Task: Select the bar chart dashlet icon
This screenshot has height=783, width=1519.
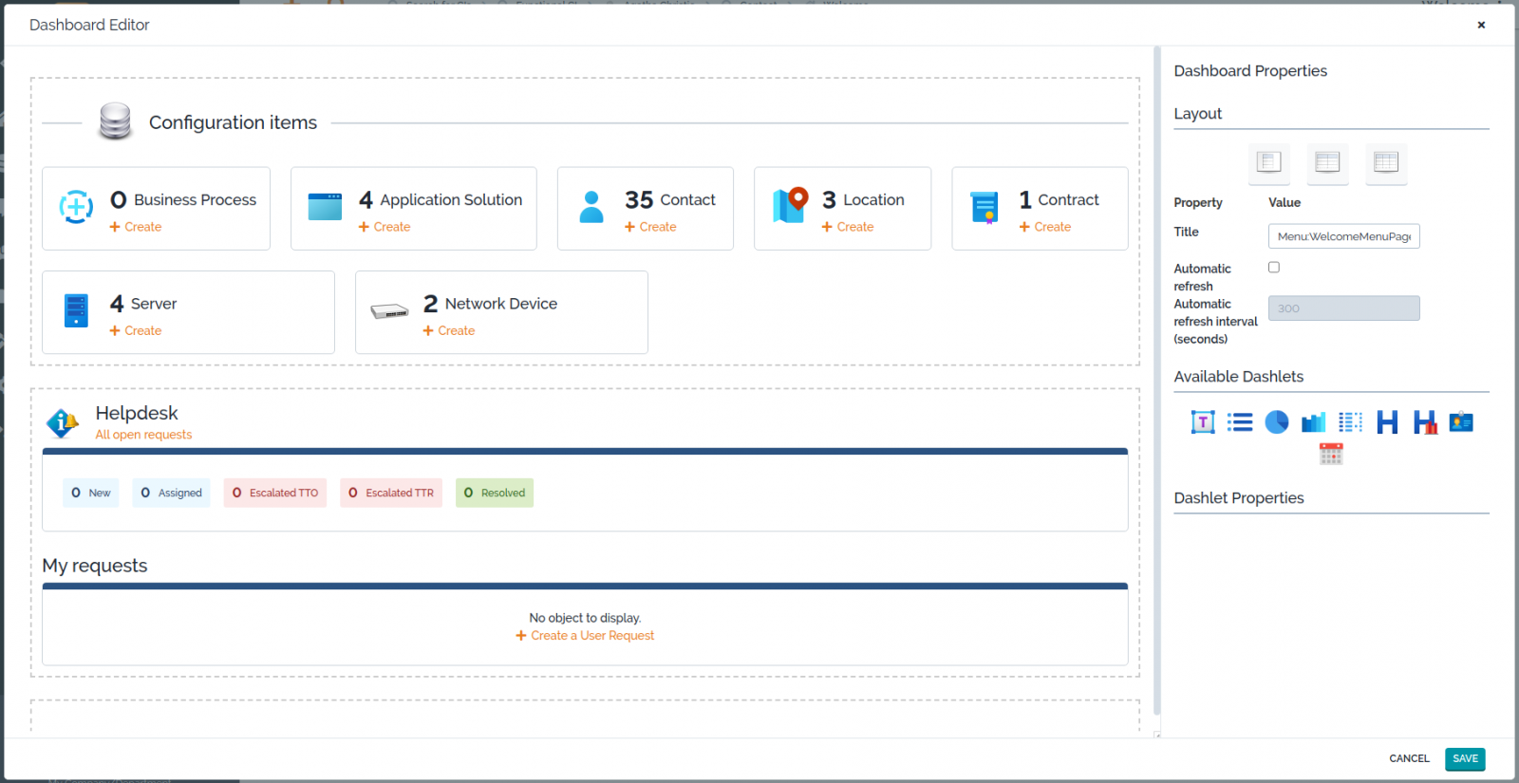Action: 1313,422
